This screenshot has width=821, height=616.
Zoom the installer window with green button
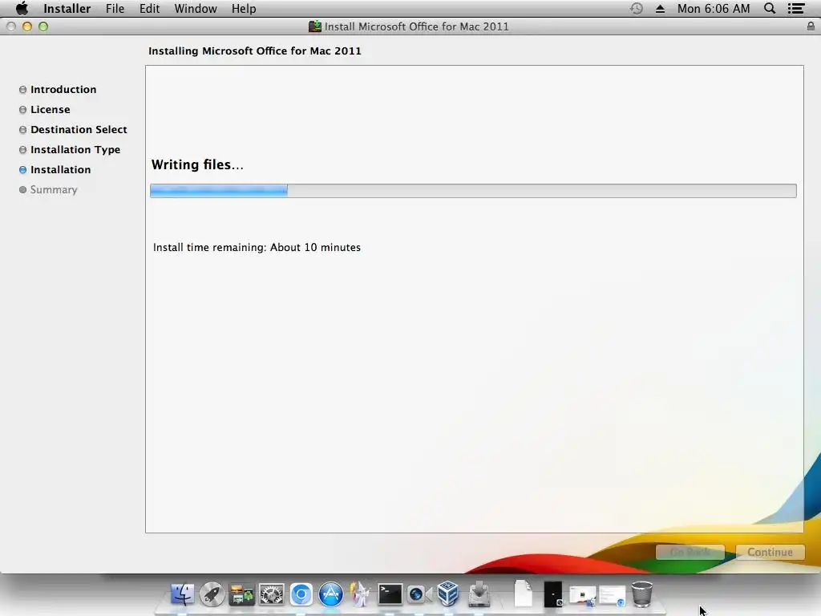(43, 26)
